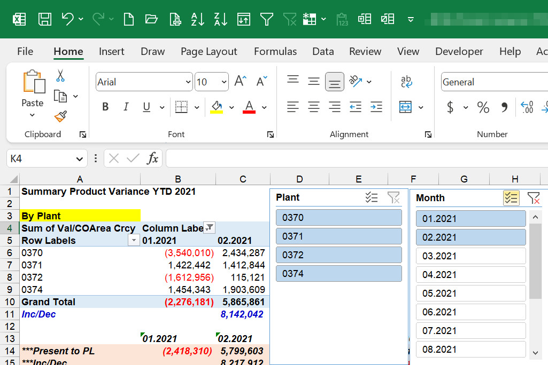Viewport: 548px width, 365px height.
Task: Create a new blank workbook icon
Action: coord(129,19)
